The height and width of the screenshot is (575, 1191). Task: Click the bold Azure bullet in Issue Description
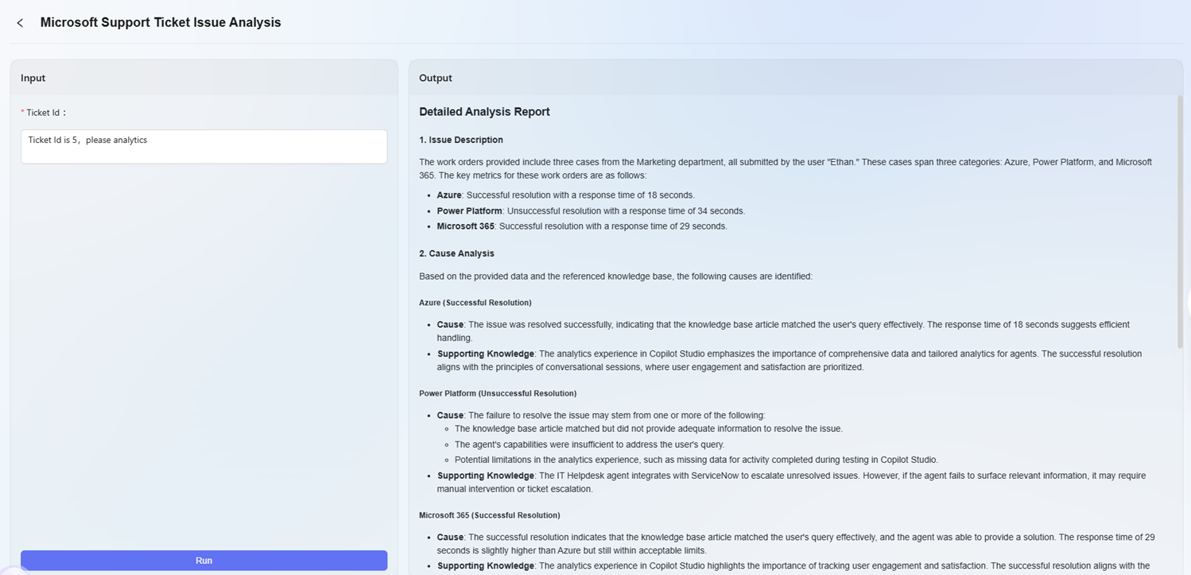pos(449,195)
